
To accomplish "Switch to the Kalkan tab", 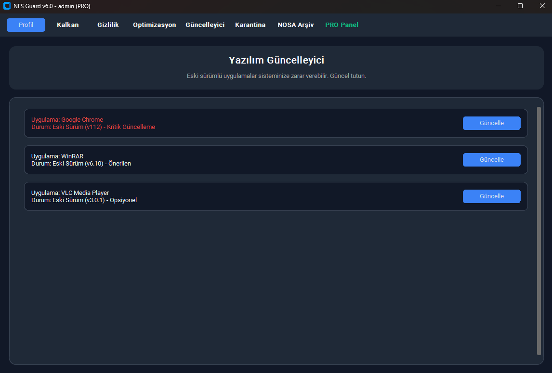I will 67,25.
